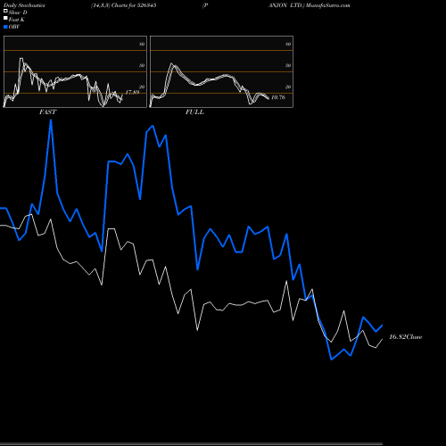This screenshot has height=446, width=446.
Task: Click the 16.82 Close price label
Action: click(x=406, y=337)
